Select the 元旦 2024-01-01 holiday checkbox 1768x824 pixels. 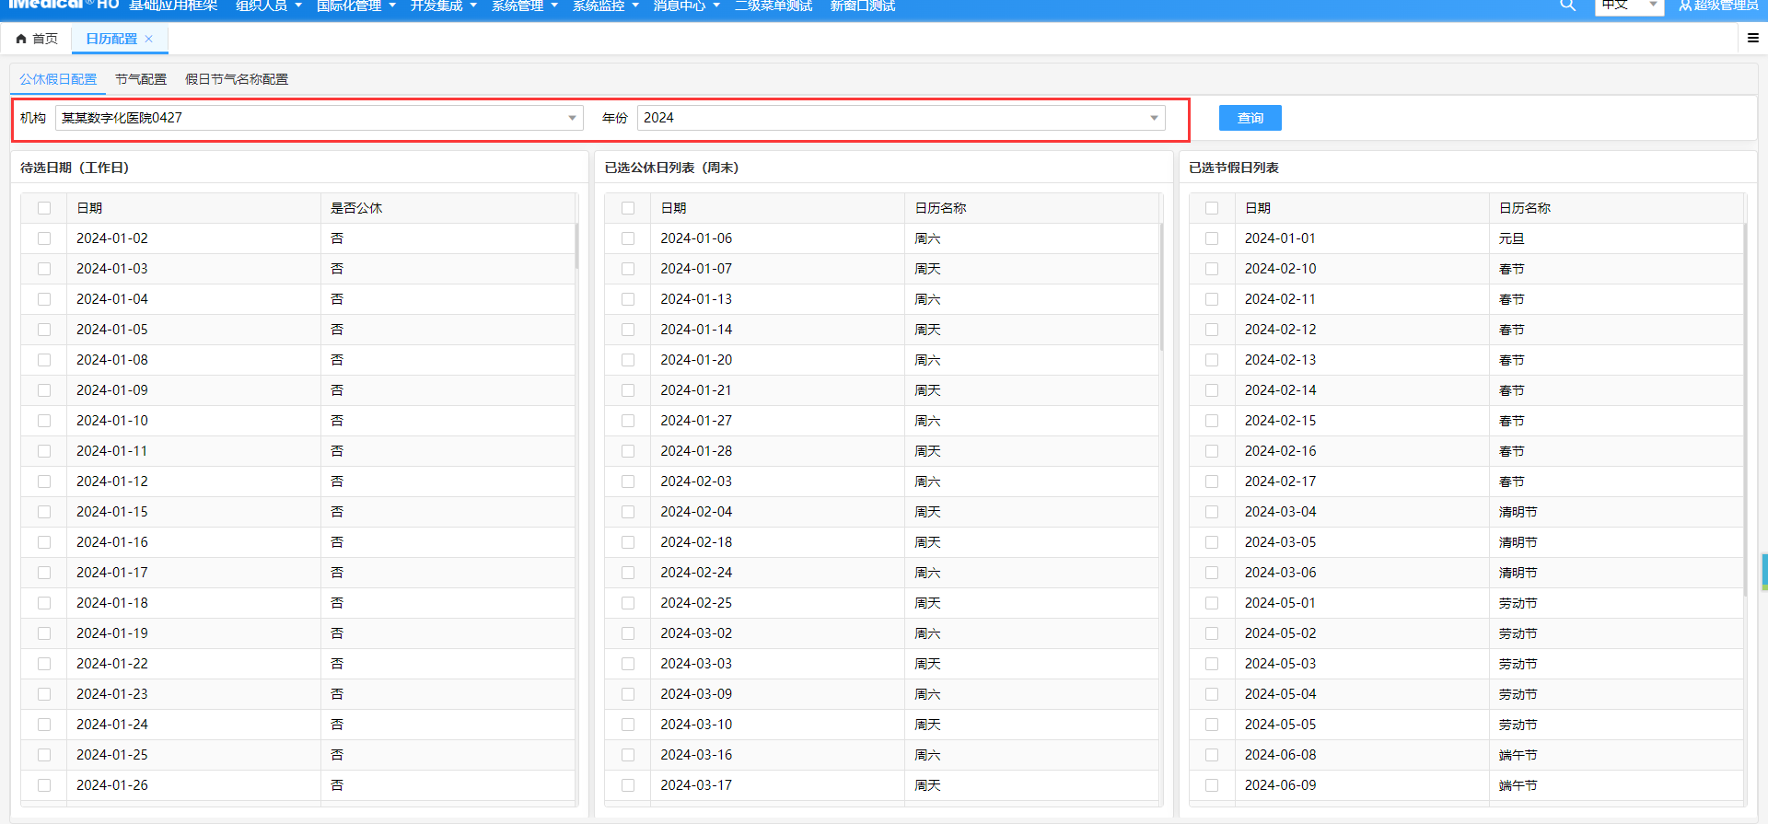tap(1212, 238)
